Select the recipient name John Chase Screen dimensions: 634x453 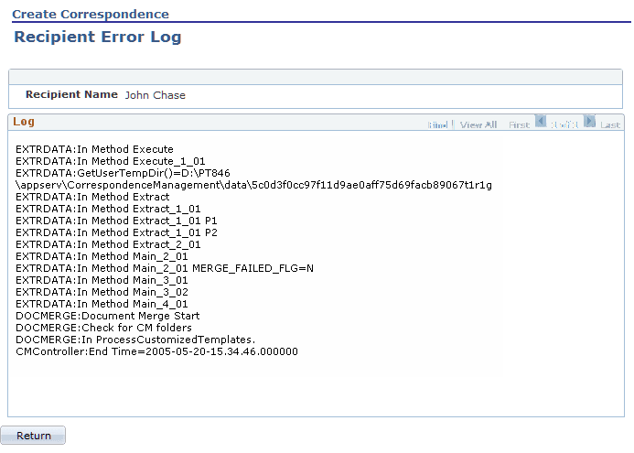point(156,95)
